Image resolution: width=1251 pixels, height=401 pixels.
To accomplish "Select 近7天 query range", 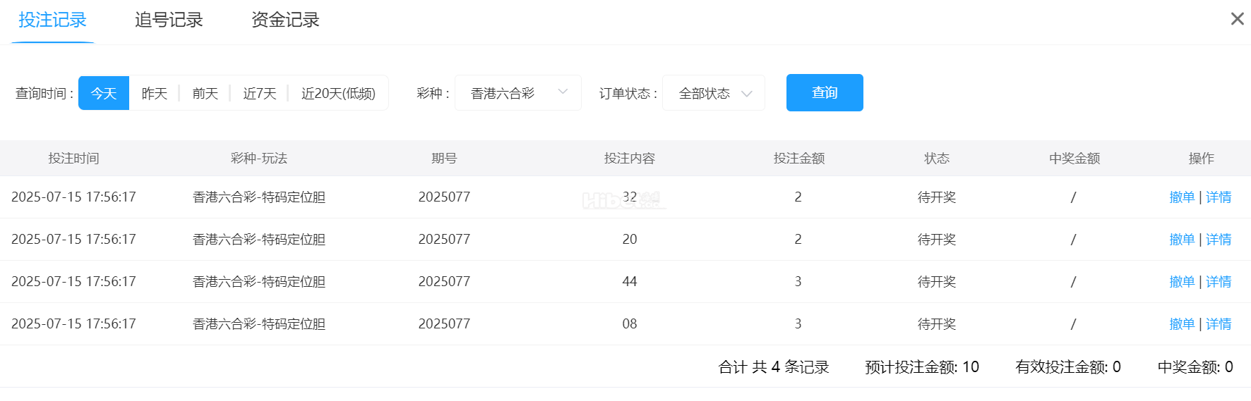I will pos(259,93).
